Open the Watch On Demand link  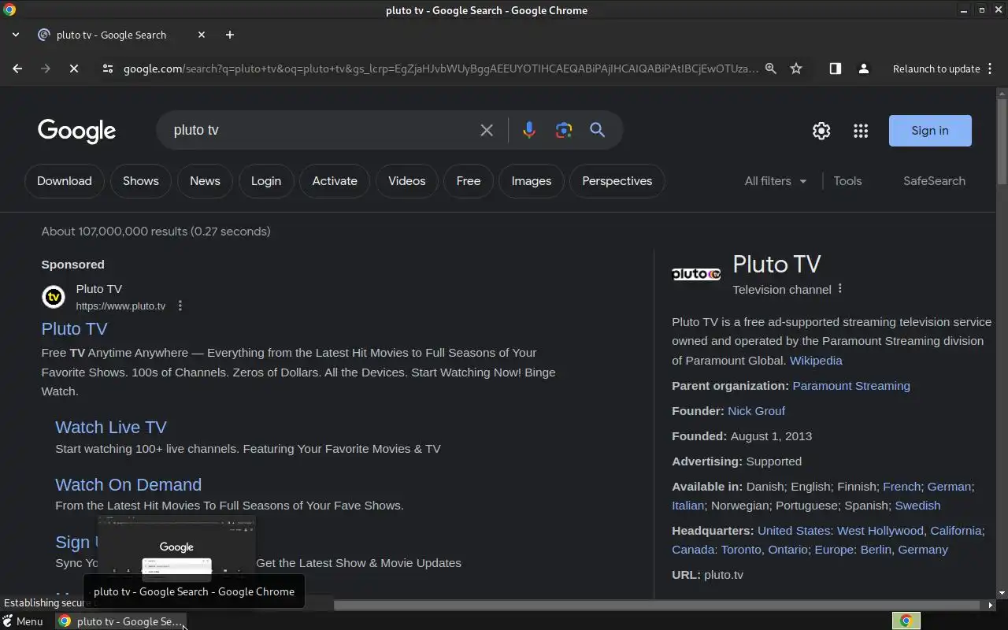[128, 484]
